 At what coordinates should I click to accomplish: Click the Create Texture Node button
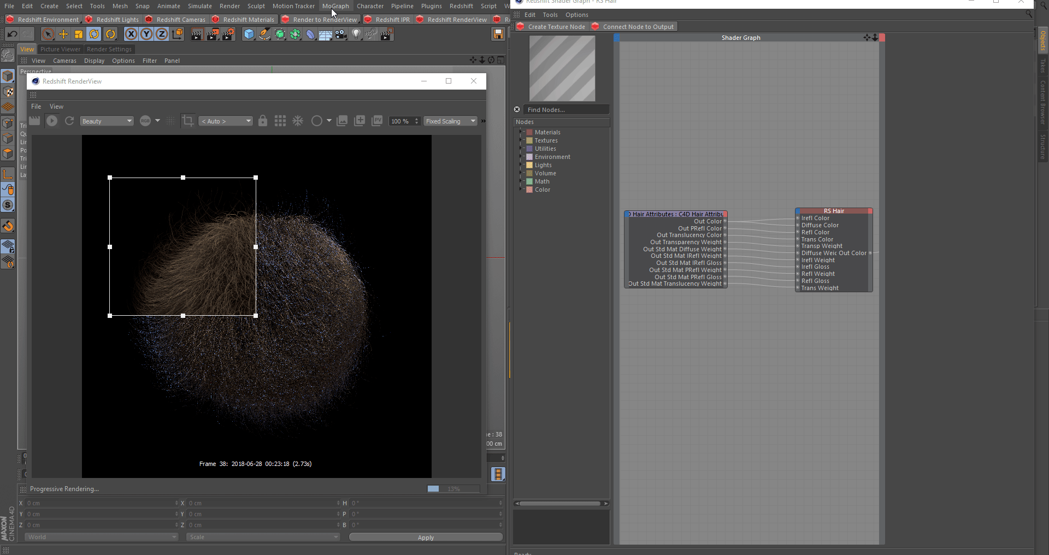pyautogui.click(x=551, y=27)
